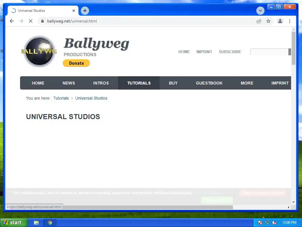
Task: Open the HOME link in the top header
Action: (184, 52)
